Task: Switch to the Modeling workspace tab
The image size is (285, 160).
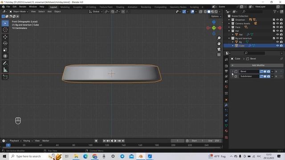Action: coord(65,7)
